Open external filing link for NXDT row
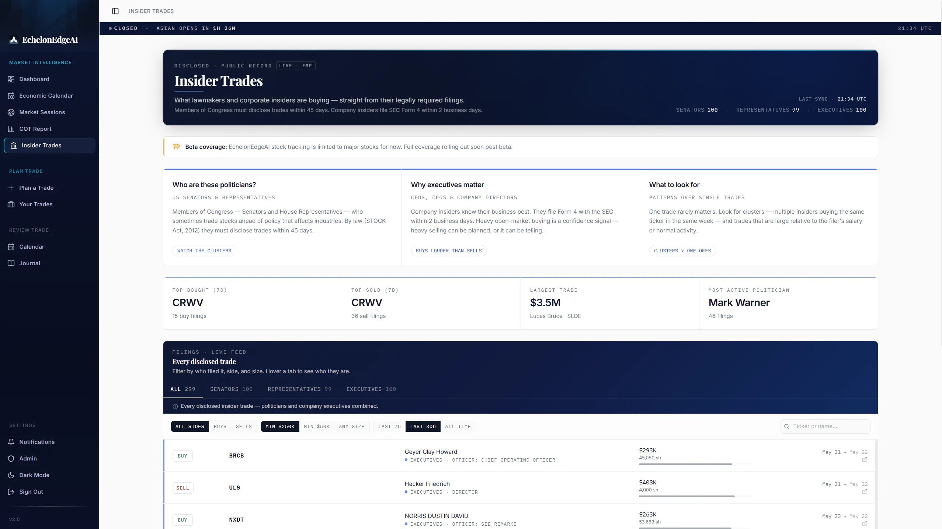The width and height of the screenshot is (942, 529). click(865, 524)
